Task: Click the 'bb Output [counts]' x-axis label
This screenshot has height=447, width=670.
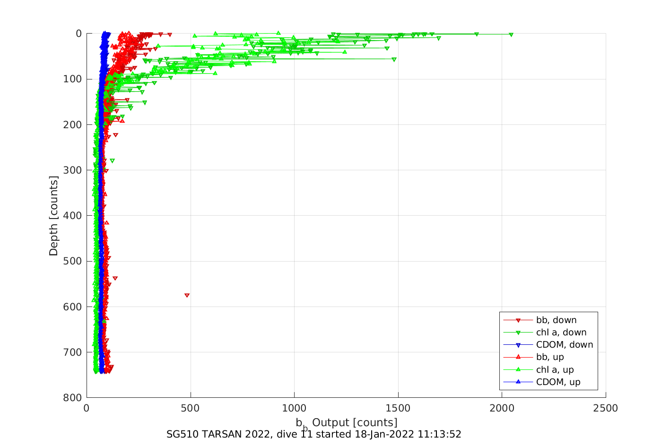Action: [x=347, y=423]
